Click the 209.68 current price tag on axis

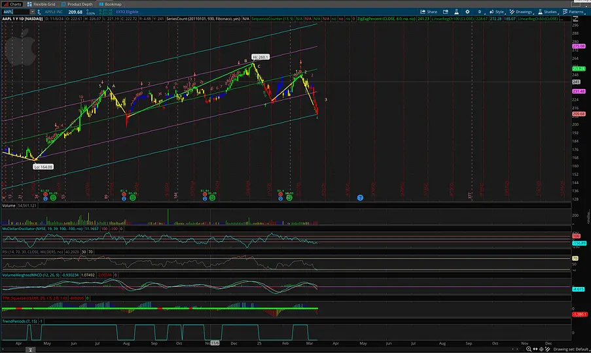578,114
